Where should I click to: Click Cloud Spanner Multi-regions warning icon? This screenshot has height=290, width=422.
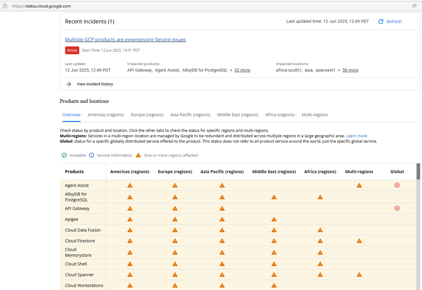coord(359,275)
